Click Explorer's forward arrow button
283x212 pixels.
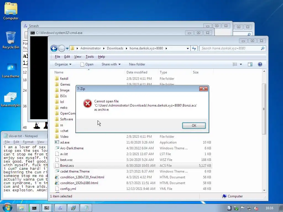[x=62, y=48]
